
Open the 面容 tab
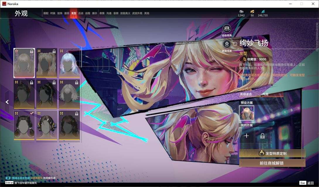click(x=67, y=13)
